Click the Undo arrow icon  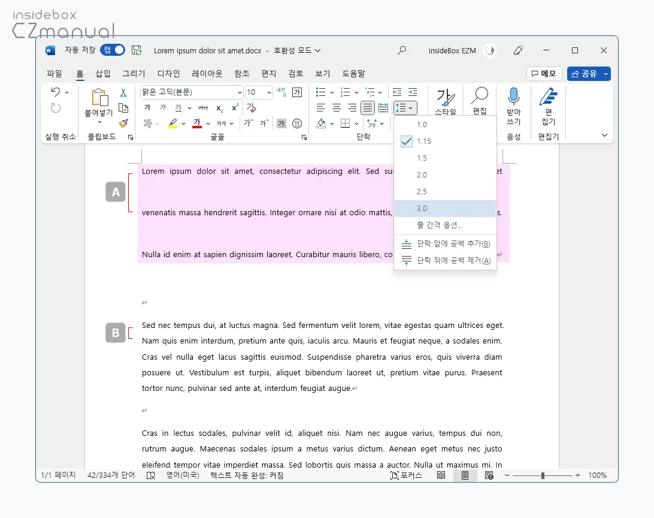pos(56,92)
